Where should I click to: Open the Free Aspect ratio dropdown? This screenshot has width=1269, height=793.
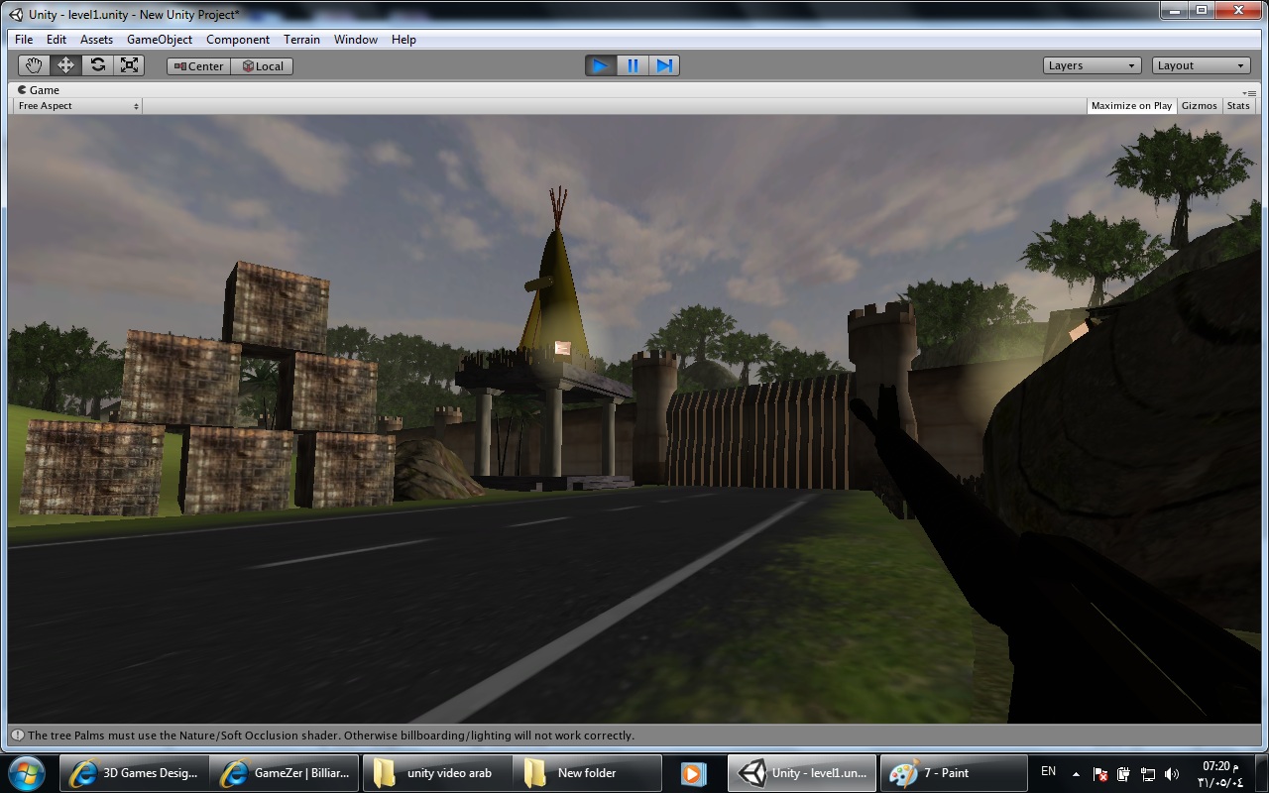[x=77, y=106]
